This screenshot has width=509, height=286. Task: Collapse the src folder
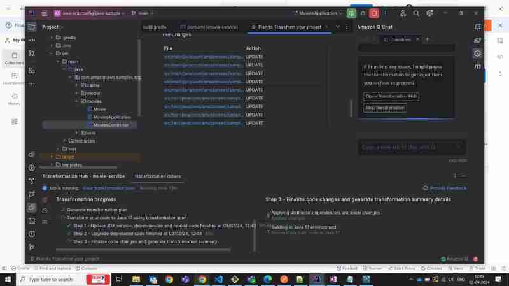click(x=52, y=54)
